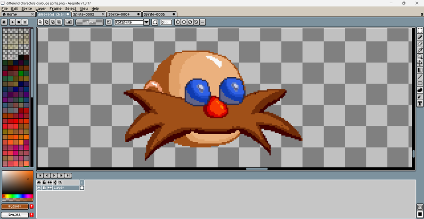
Task: Enable horizontal symmetry icon in toolbar
Action: (178, 22)
